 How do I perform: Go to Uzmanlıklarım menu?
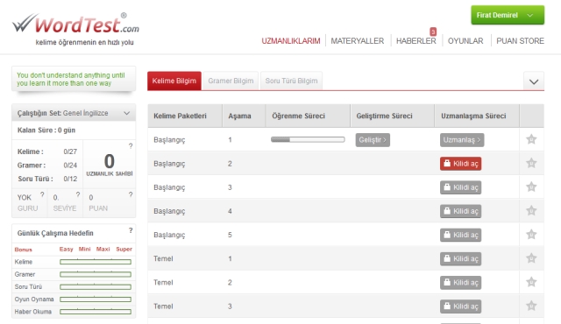click(x=291, y=41)
